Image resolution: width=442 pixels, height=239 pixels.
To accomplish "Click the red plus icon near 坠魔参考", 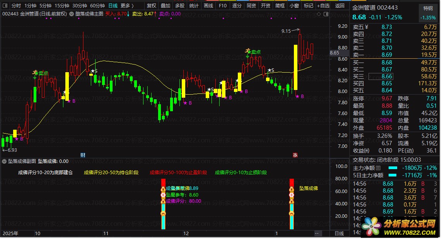I will pos(163,195).
